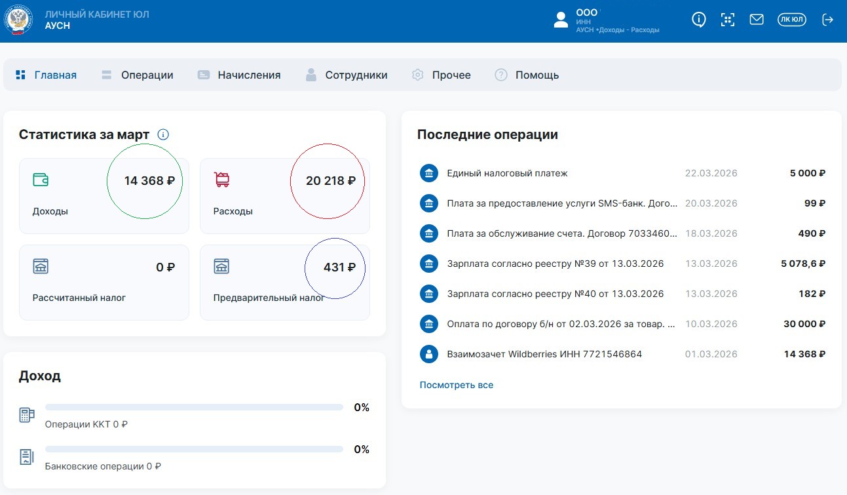The image size is (847, 495).
Task: Open the Расходы card with 20 218 ₽
Action: point(285,196)
